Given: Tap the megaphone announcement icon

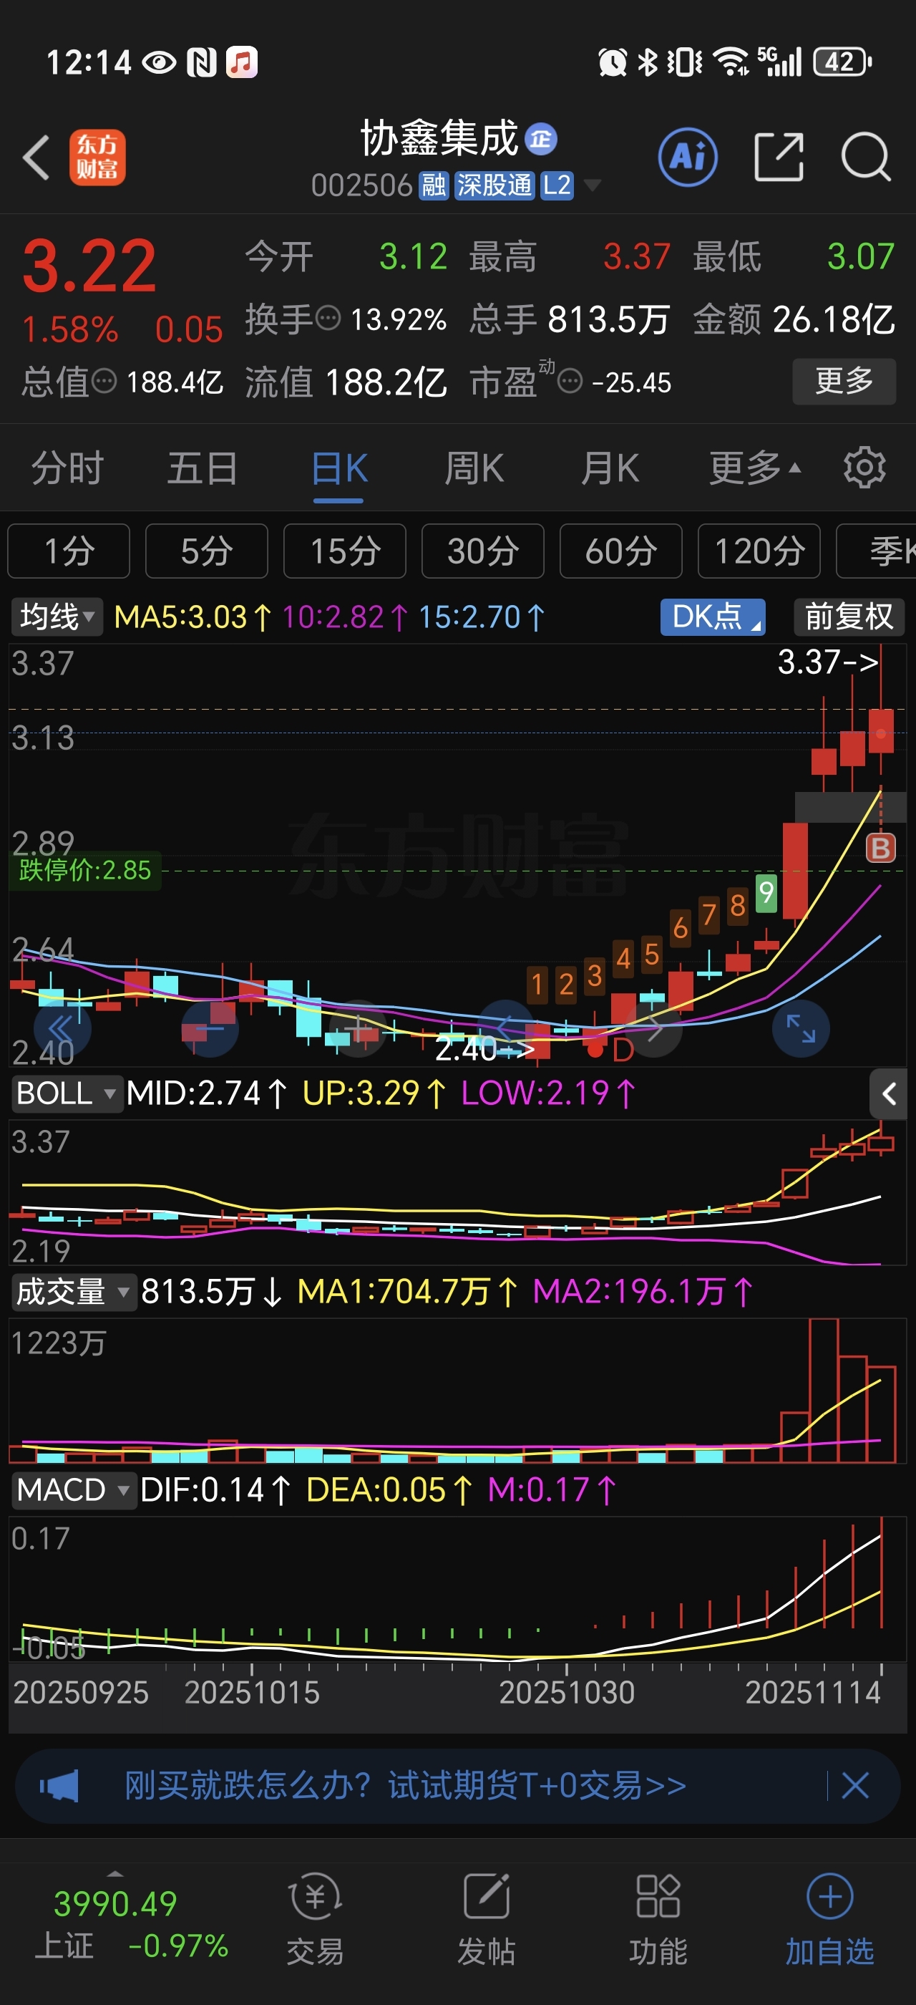Looking at the screenshot, I should 59,1784.
